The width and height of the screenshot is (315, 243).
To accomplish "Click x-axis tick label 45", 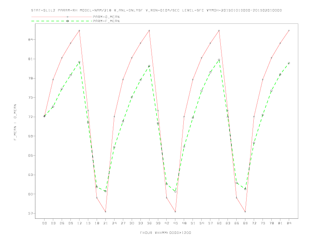I will 175,223.
